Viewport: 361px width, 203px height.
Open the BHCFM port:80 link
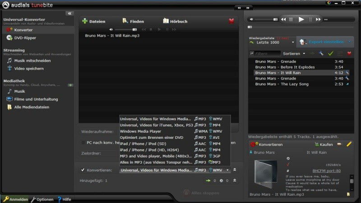[x=326, y=171]
